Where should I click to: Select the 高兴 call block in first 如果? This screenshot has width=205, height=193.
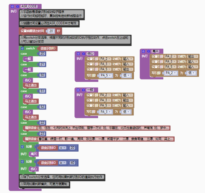(34, 154)
